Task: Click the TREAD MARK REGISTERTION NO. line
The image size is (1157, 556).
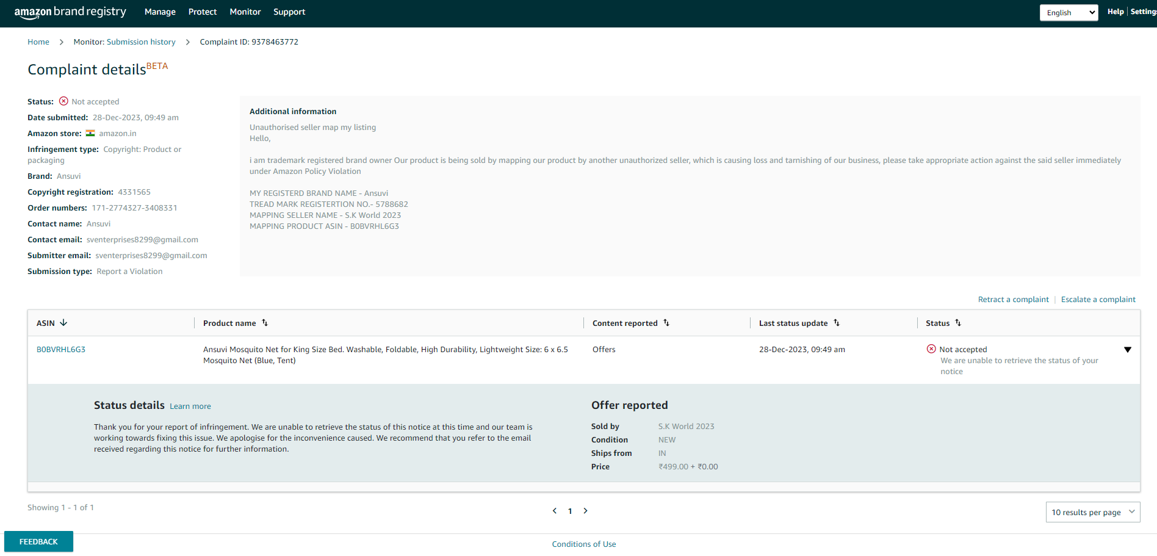Action: point(329,204)
